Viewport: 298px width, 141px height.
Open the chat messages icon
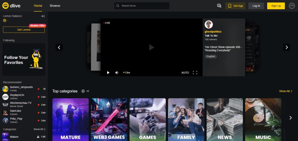coord(219,6)
